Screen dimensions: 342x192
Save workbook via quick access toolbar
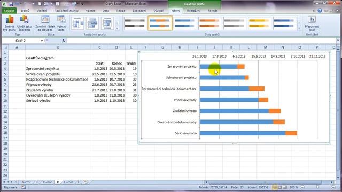point(11,4)
